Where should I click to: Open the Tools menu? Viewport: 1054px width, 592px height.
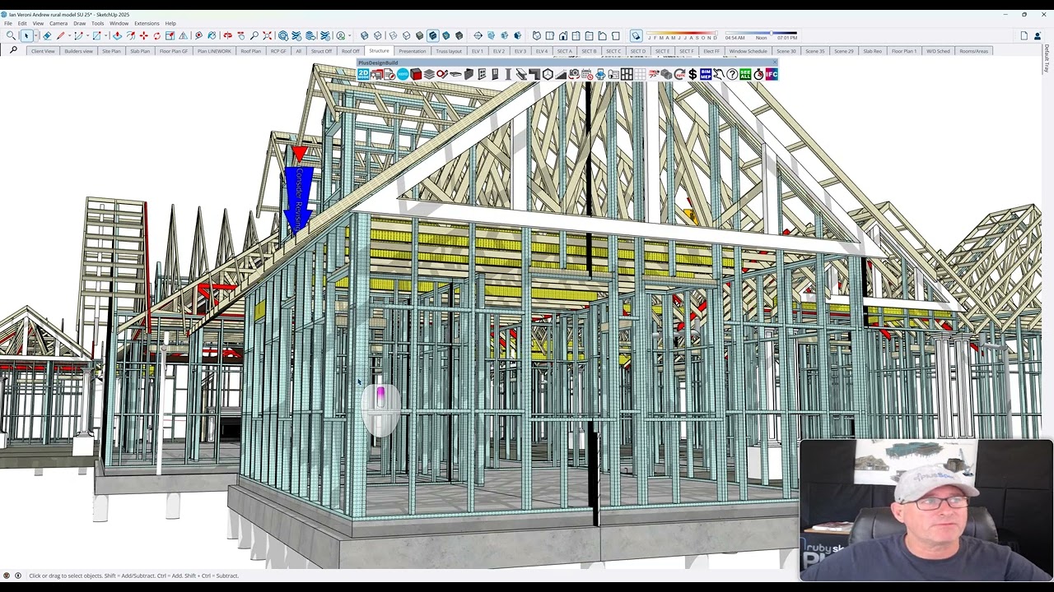(98, 23)
